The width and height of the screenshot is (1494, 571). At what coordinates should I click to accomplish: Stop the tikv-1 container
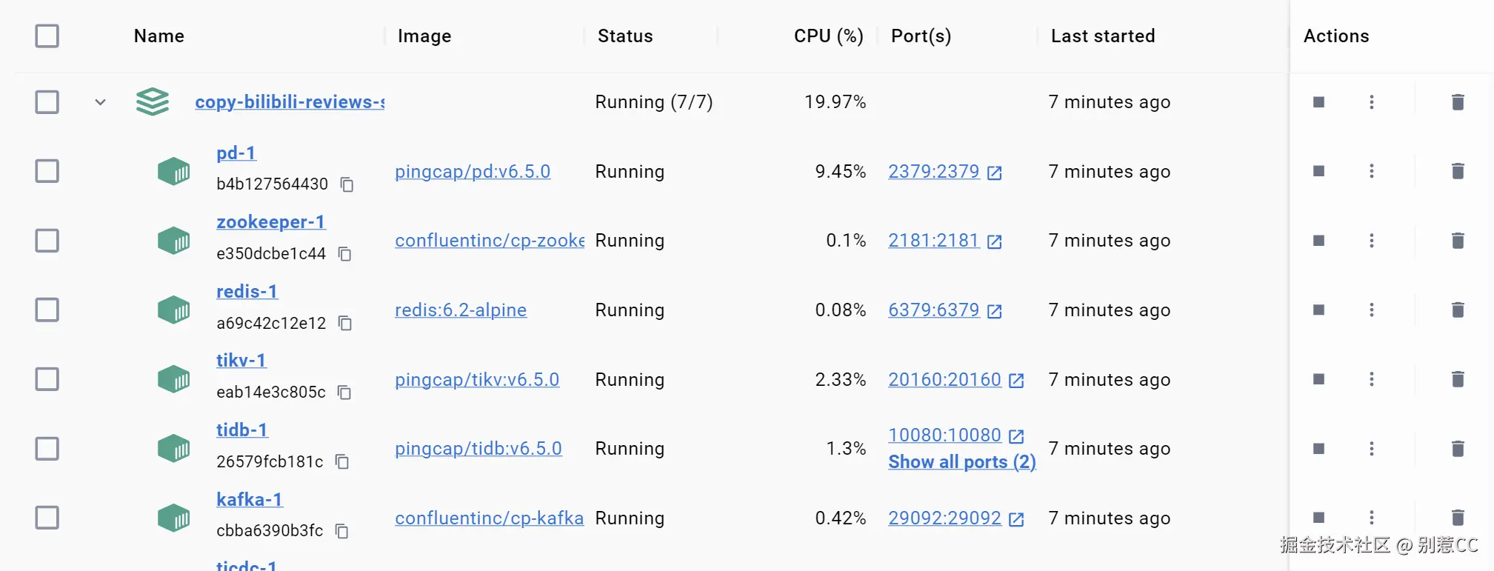[x=1318, y=379]
